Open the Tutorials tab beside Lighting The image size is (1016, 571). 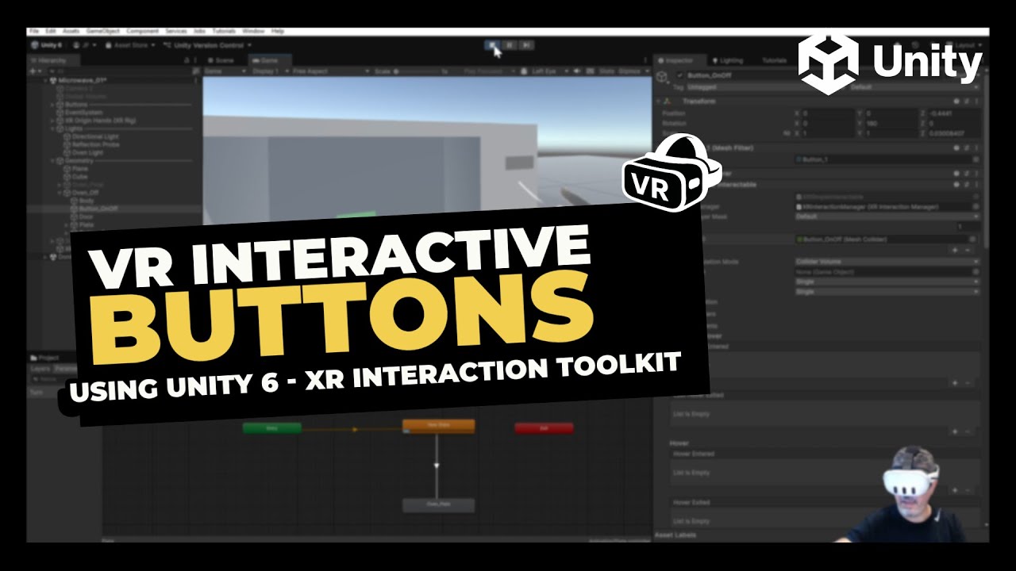click(775, 60)
